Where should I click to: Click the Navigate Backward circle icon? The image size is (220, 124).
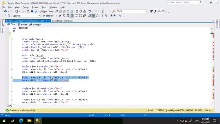(x=5, y=11)
